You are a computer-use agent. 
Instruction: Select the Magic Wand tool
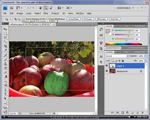pyautogui.click(x=5, y=42)
